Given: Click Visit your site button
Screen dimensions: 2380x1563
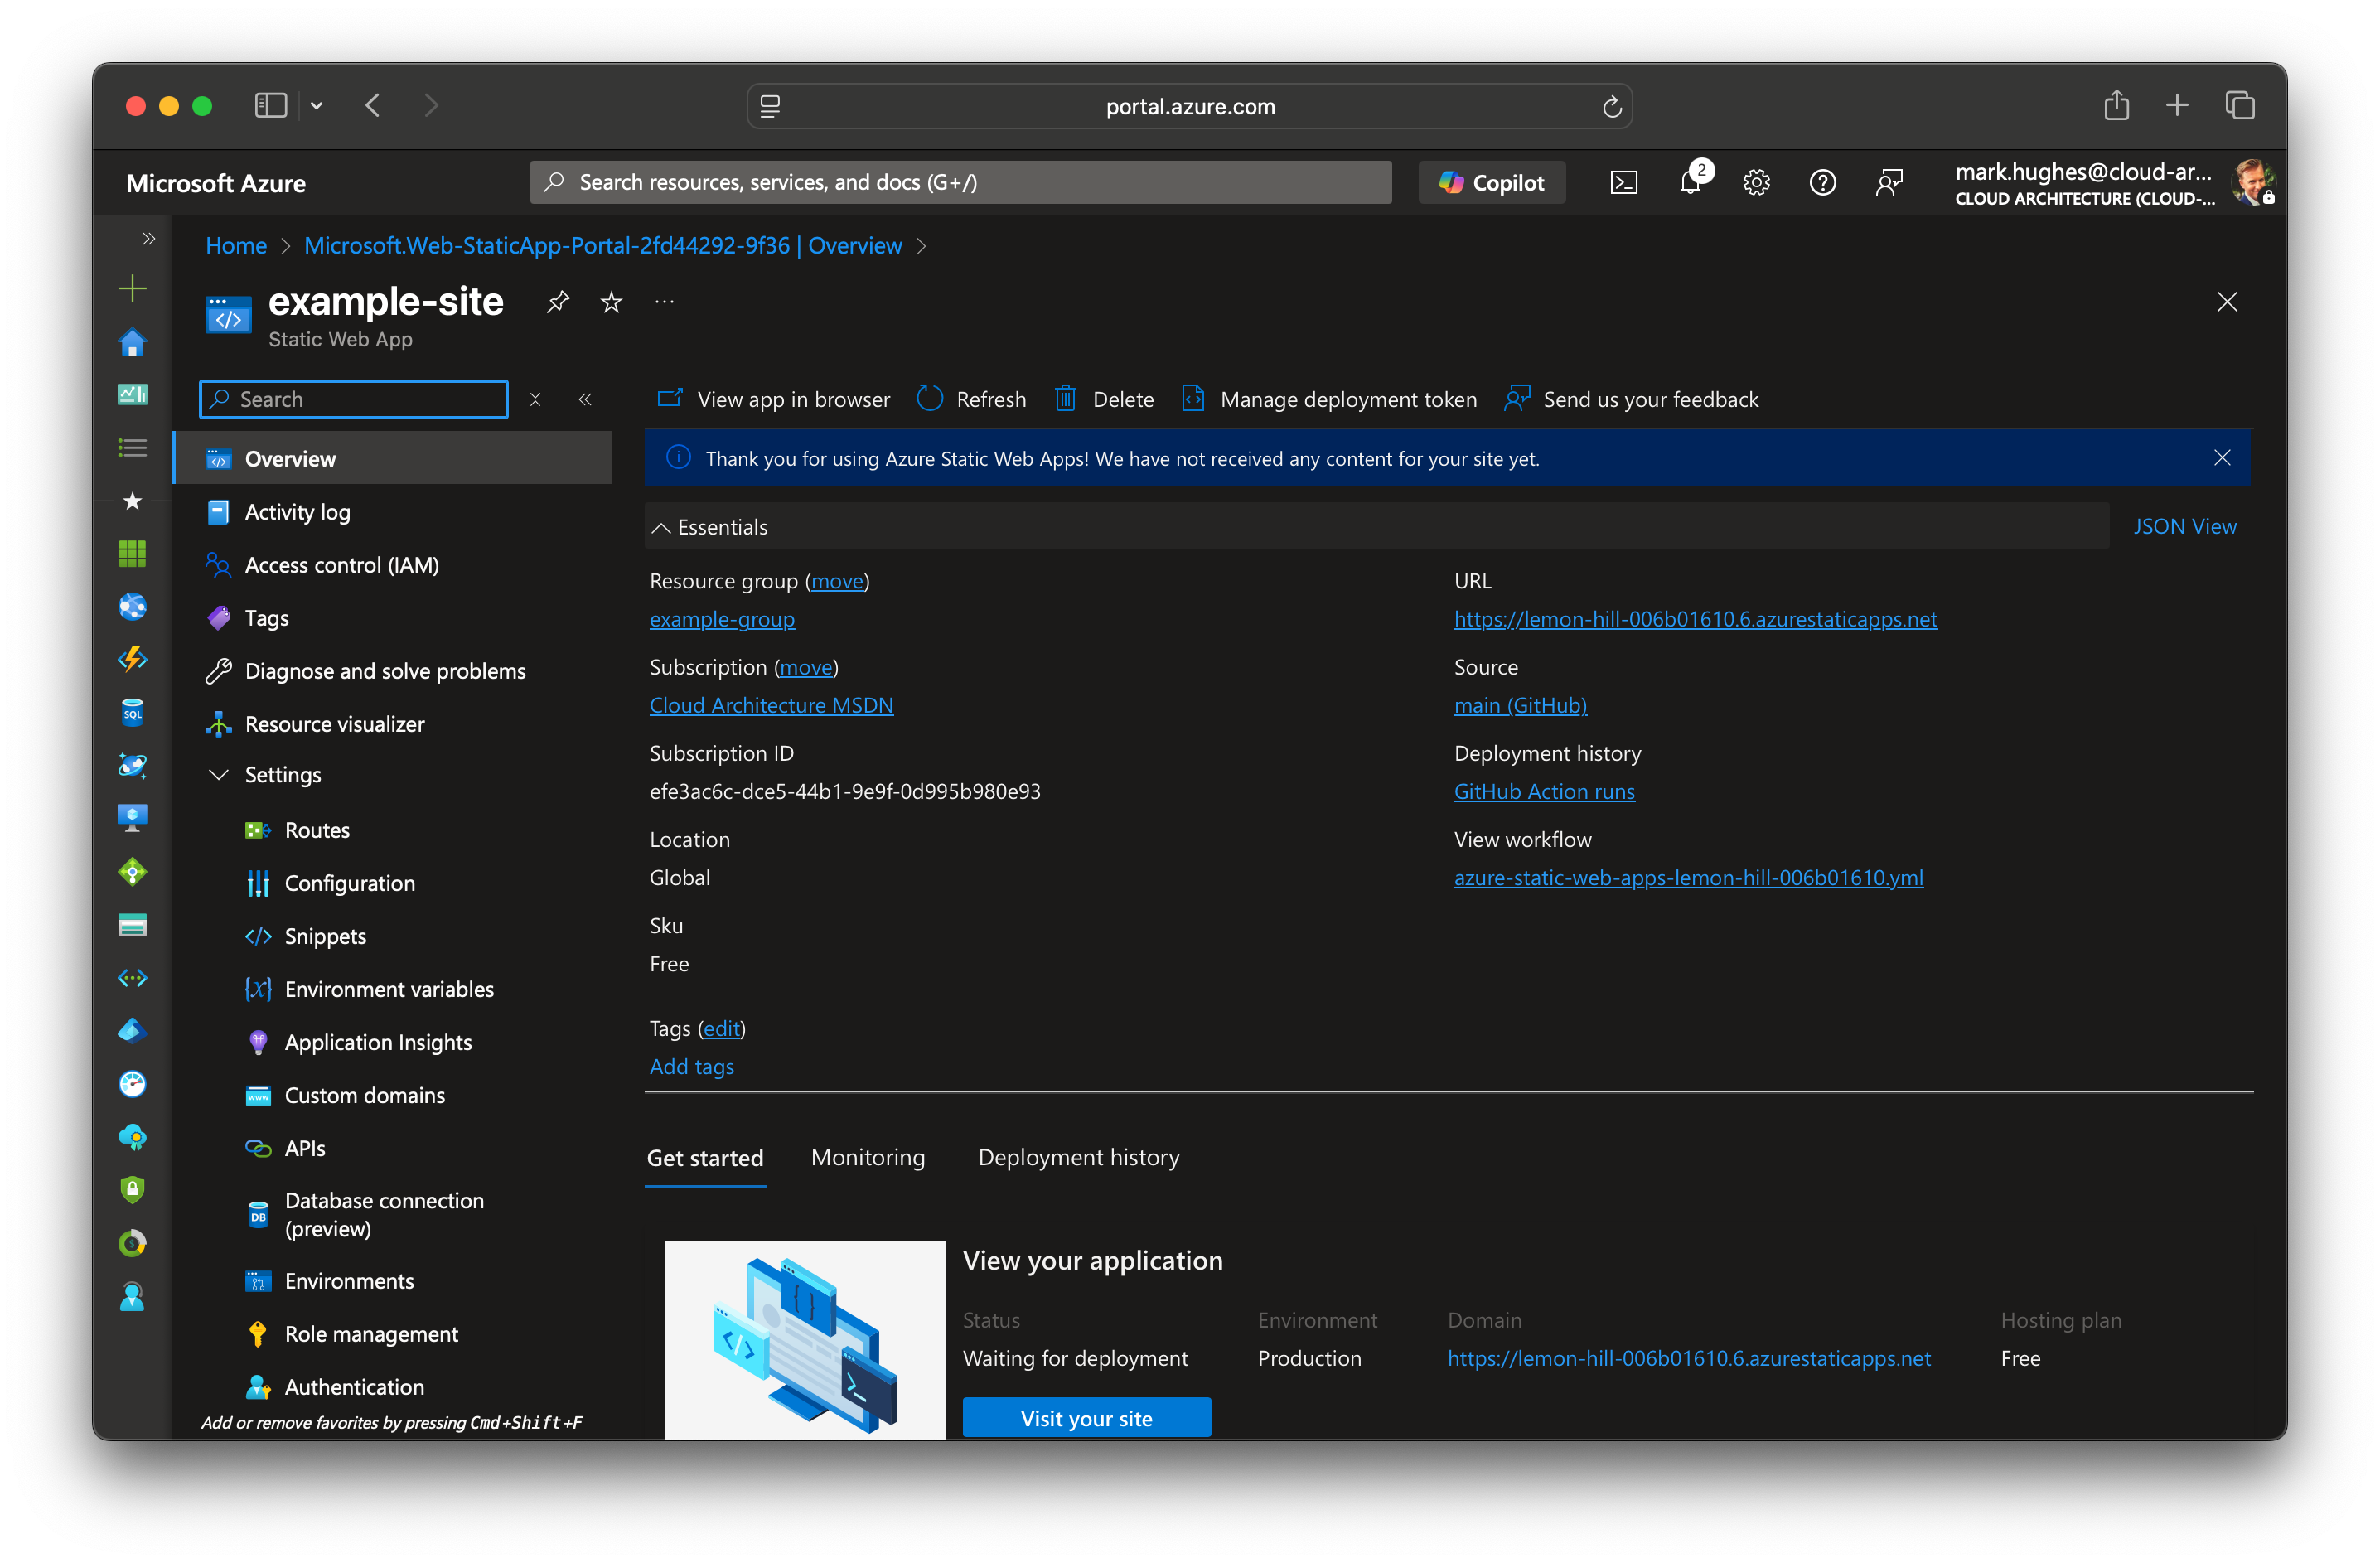Looking at the screenshot, I should coord(1086,1418).
